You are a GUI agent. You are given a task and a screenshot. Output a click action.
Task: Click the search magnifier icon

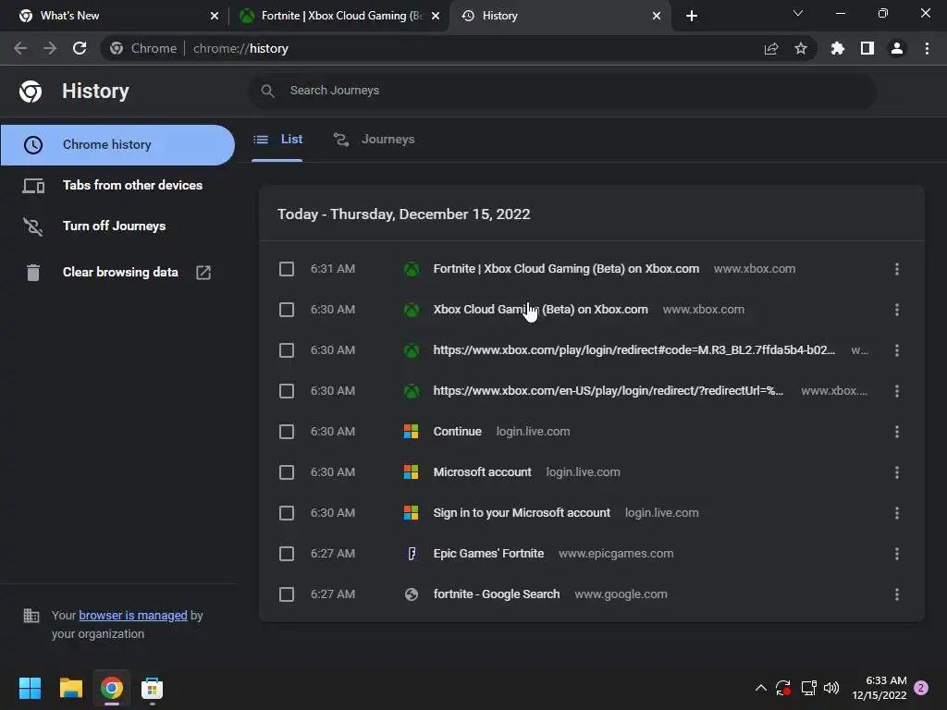click(267, 91)
